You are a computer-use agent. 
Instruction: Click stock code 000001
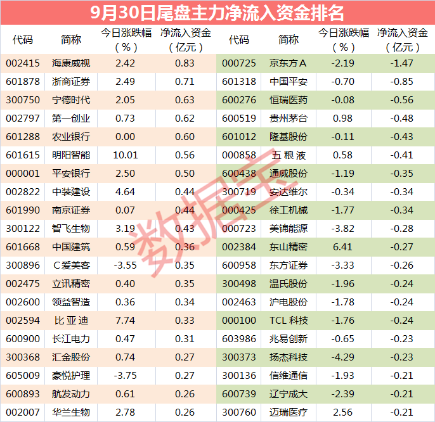point(23,174)
